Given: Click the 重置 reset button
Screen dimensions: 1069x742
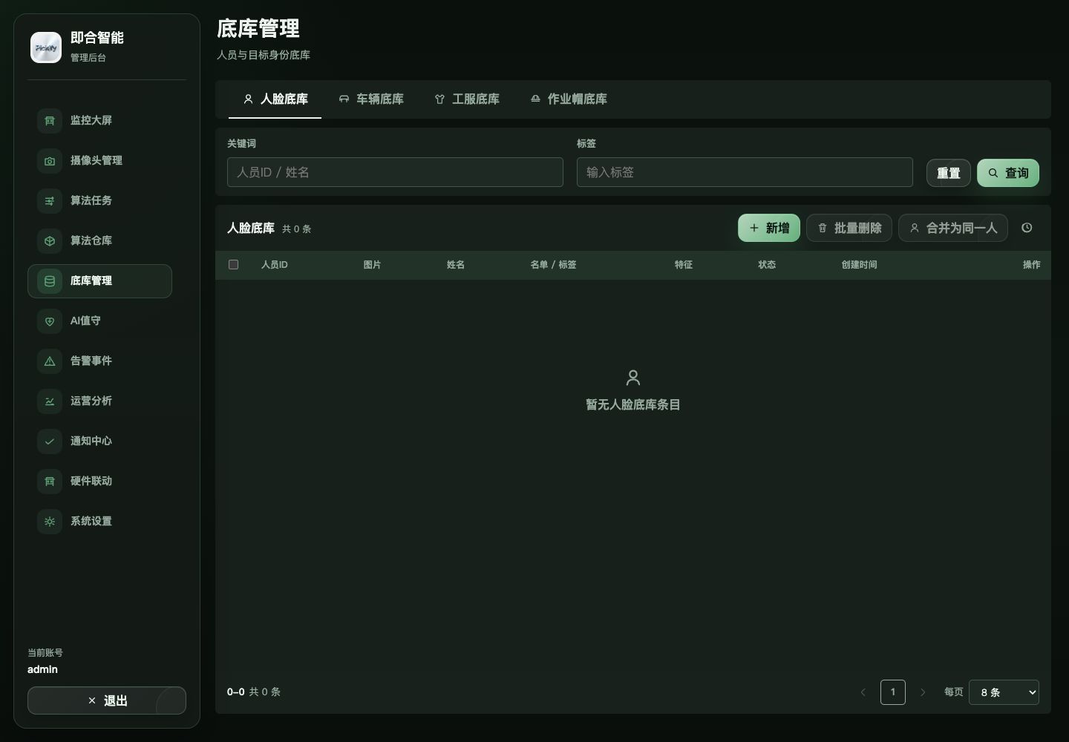Looking at the screenshot, I should click(949, 173).
